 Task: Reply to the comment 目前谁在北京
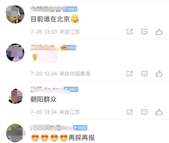click(144, 32)
